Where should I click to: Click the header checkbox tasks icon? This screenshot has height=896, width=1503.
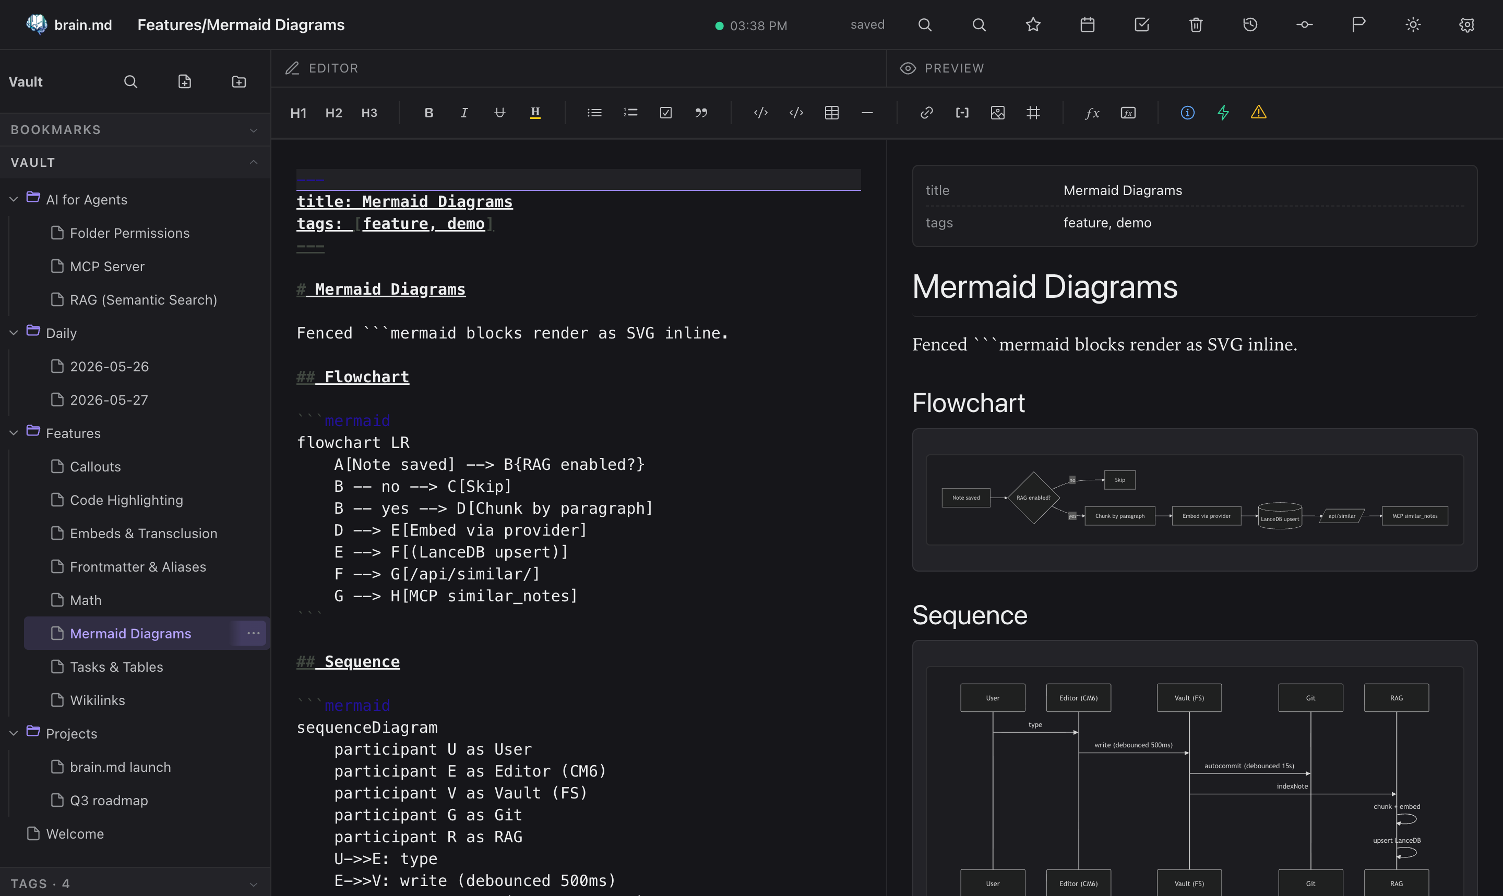click(1142, 25)
